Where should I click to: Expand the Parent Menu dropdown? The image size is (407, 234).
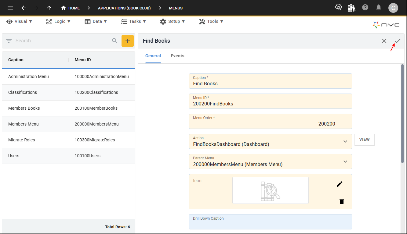[x=345, y=161]
